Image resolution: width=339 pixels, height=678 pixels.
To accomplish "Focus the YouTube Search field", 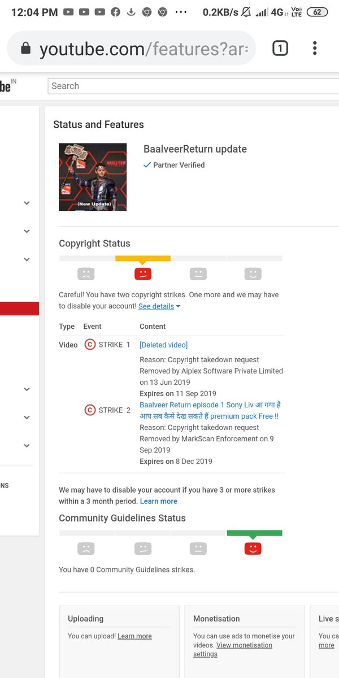I will [x=193, y=86].
